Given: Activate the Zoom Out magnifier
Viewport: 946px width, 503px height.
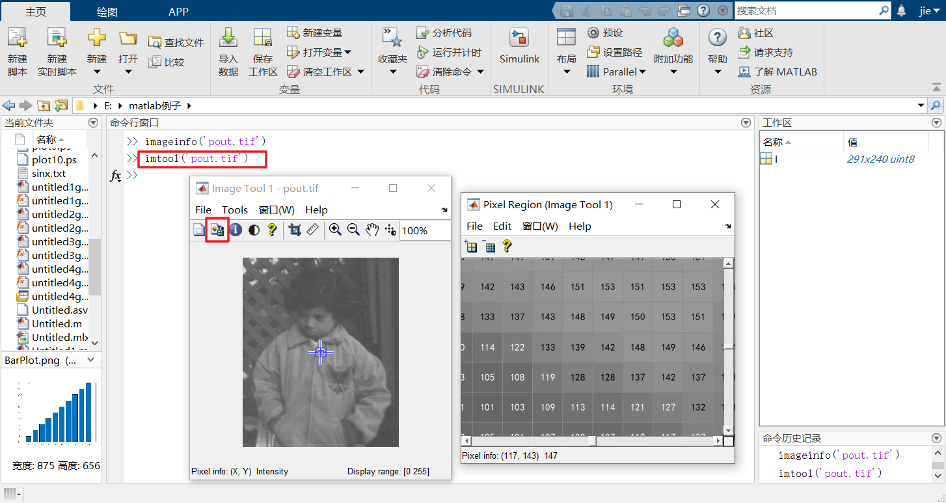Looking at the screenshot, I should pyautogui.click(x=354, y=230).
